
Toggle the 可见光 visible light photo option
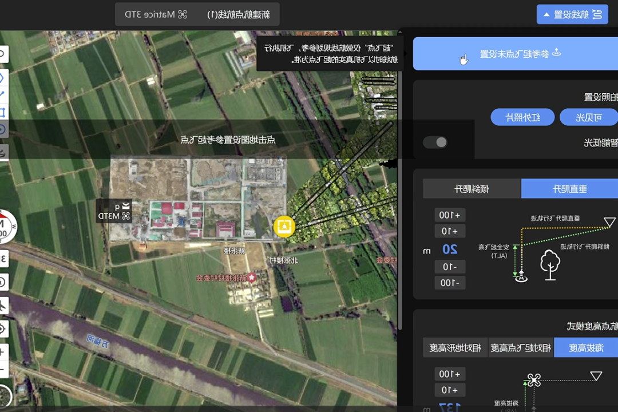coord(588,117)
